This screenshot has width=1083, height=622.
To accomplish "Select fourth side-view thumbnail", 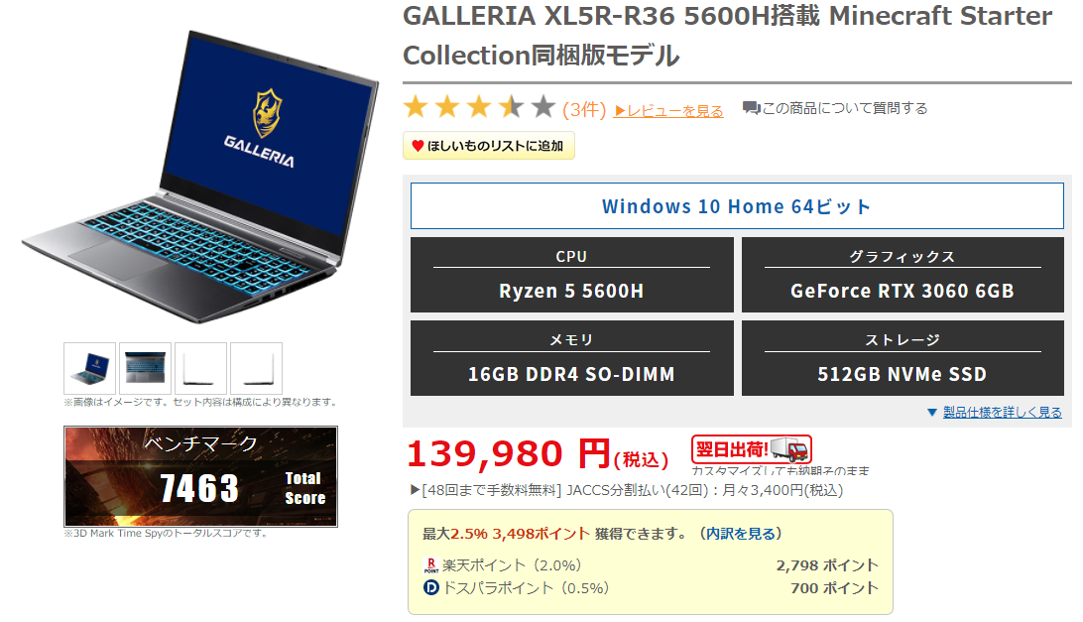I will 256,368.
